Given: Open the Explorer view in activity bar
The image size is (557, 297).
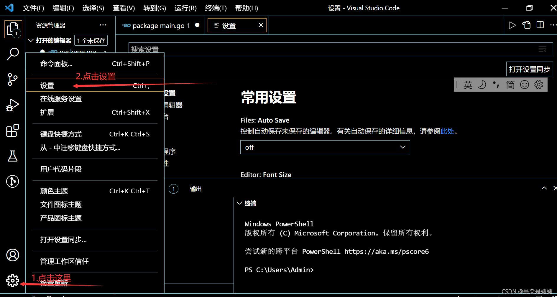Looking at the screenshot, I should [13, 29].
